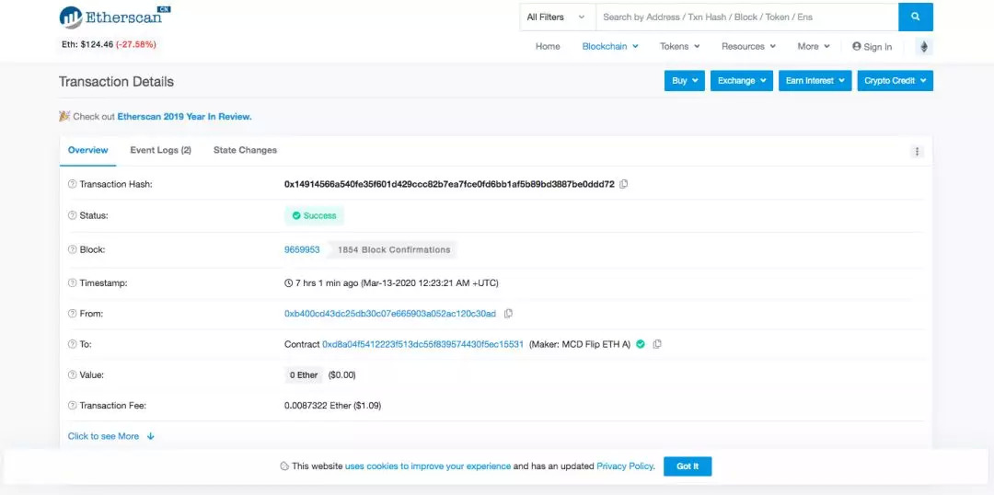The width and height of the screenshot is (994, 495).
Task: Expand the Resources menu
Action: click(748, 46)
